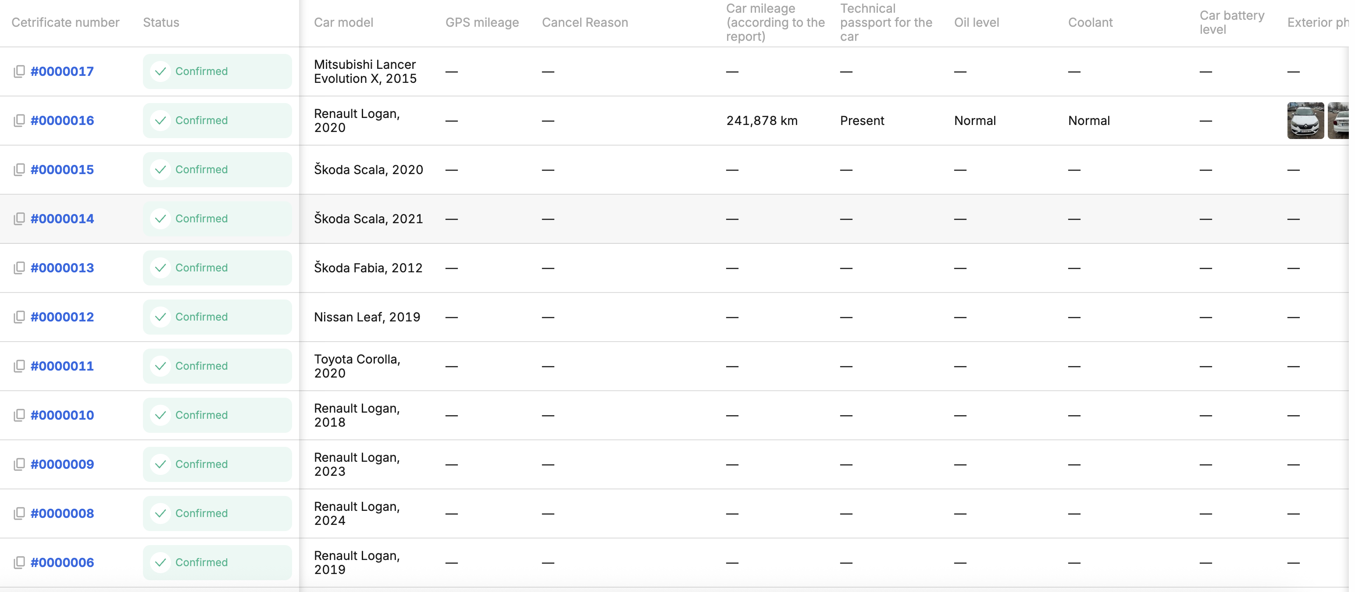This screenshot has height=592, width=1355.
Task: Click Confirmed status badge for #0000017
Action: (217, 71)
